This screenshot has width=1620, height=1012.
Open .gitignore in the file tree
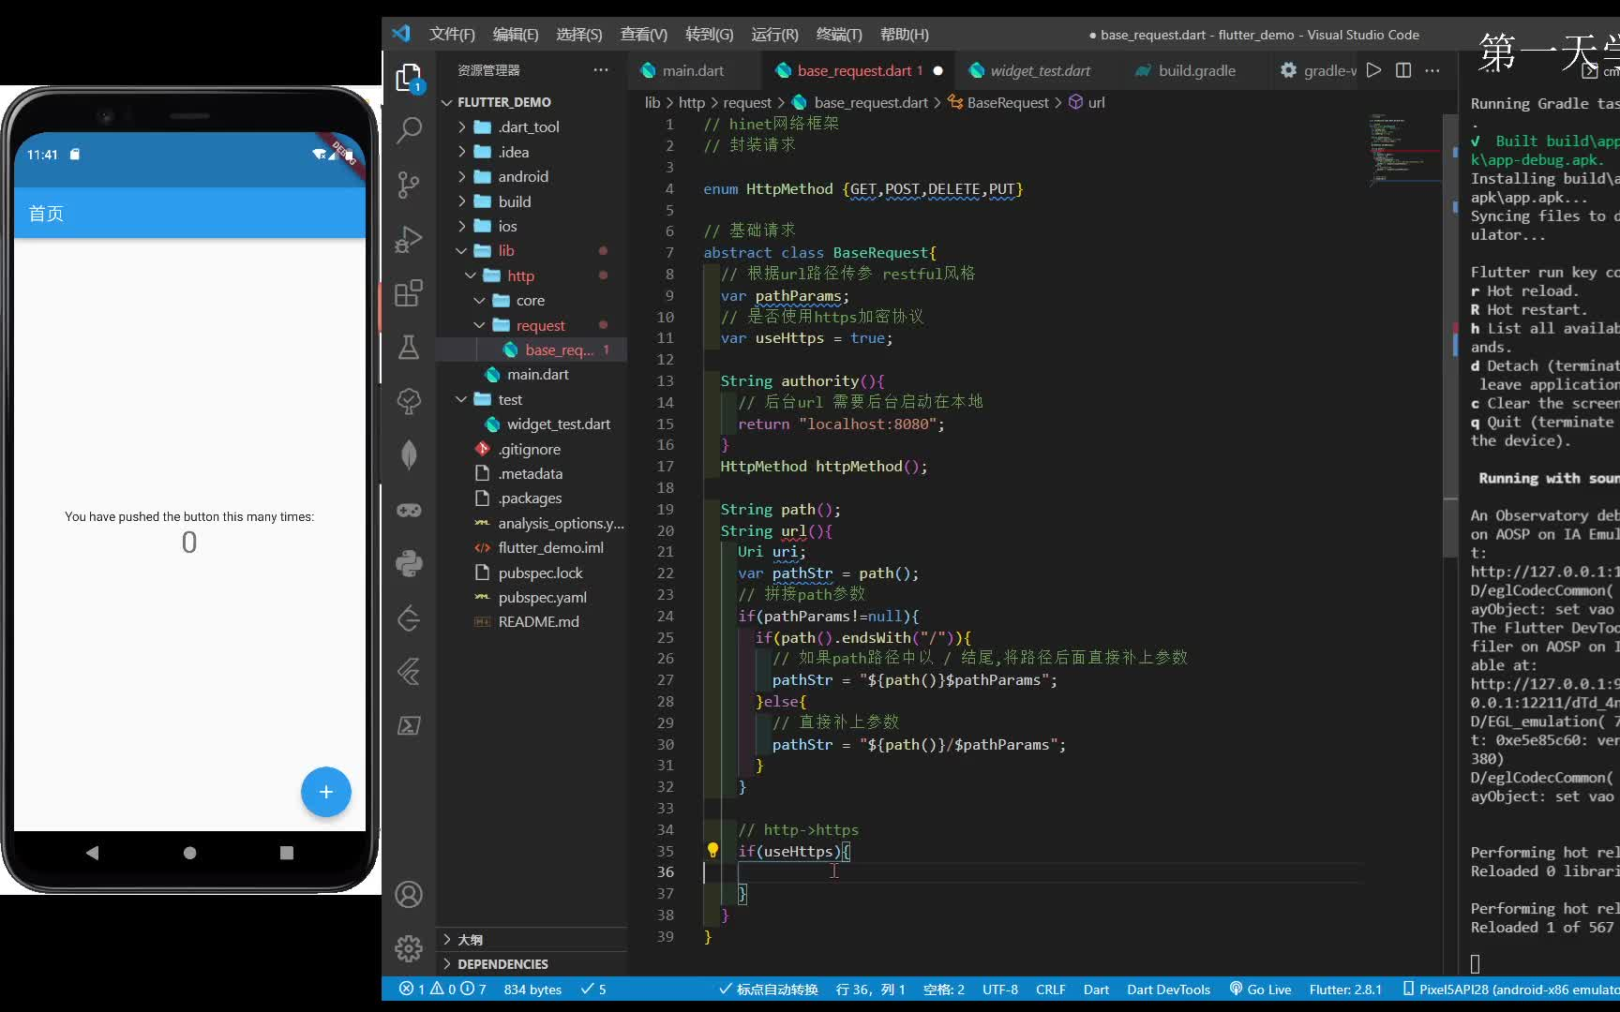click(x=529, y=449)
